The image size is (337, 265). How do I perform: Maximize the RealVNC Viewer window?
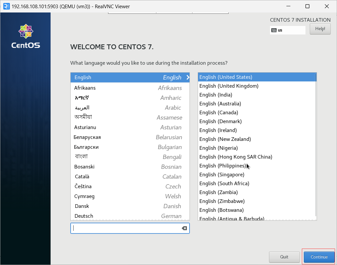point(307,6)
